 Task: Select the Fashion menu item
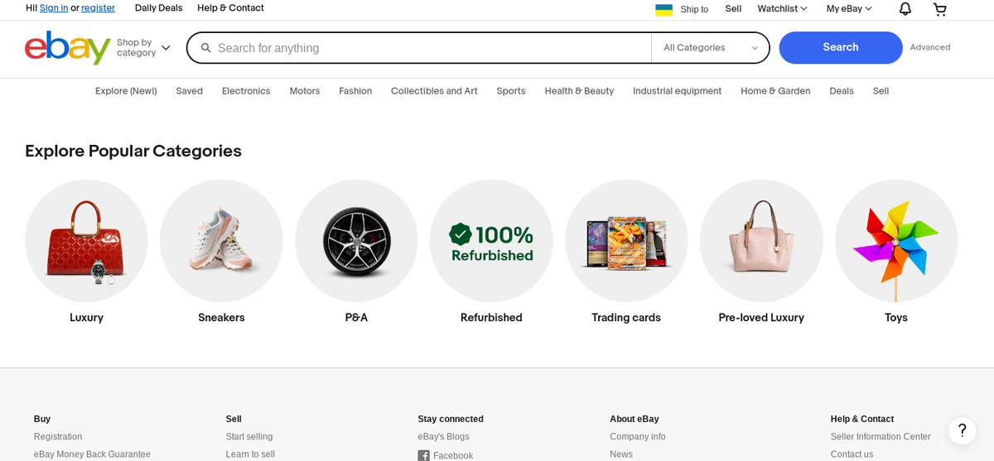click(x=355, y=91)
